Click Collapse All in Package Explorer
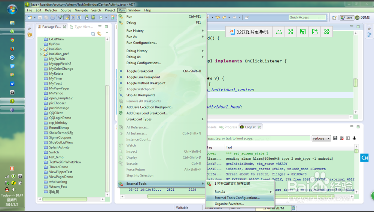The image size is (374, 212). 93,34
